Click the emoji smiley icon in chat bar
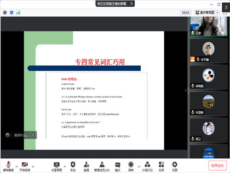Viewport: 230px width, 173px height. (7, 135)
